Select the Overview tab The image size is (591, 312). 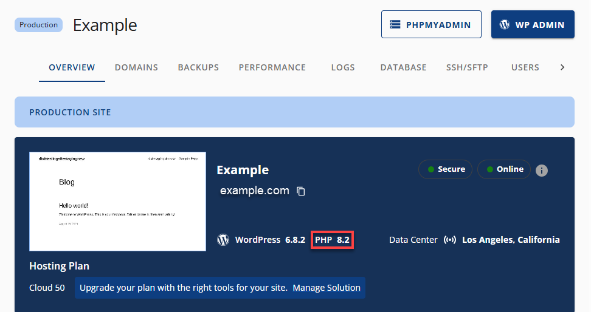tap(72, 67)
